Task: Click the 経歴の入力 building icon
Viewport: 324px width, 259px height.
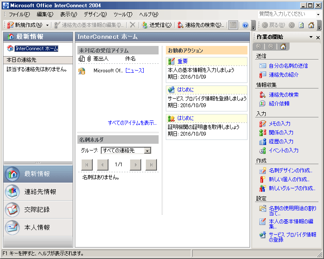Action: point(263,142)
